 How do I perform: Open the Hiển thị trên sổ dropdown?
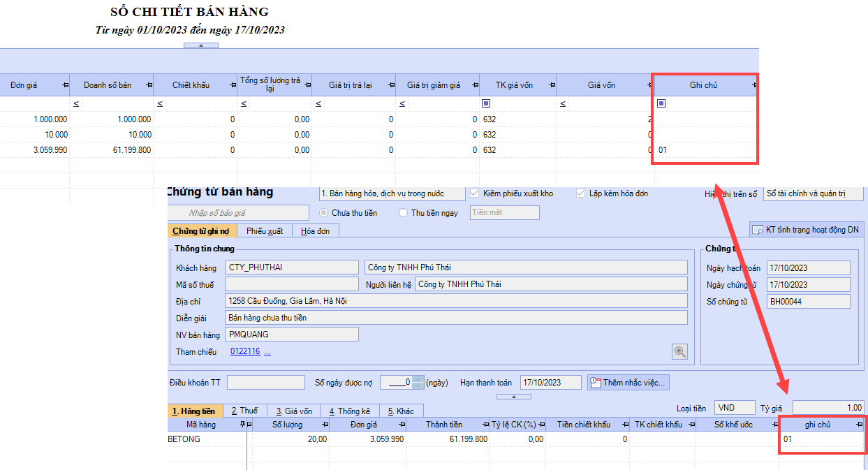click(813, 193)
